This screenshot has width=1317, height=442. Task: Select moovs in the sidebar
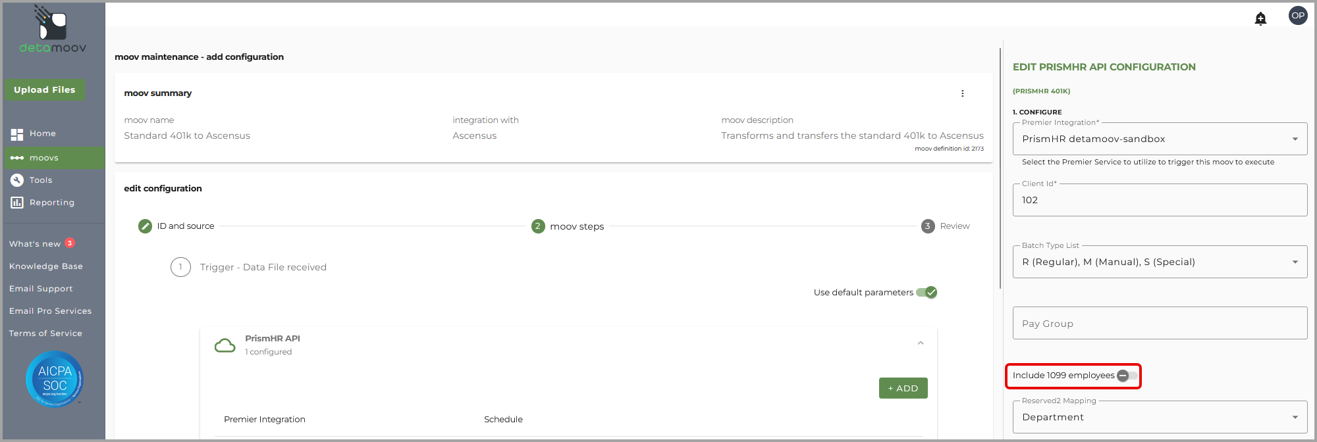(43, 158)
